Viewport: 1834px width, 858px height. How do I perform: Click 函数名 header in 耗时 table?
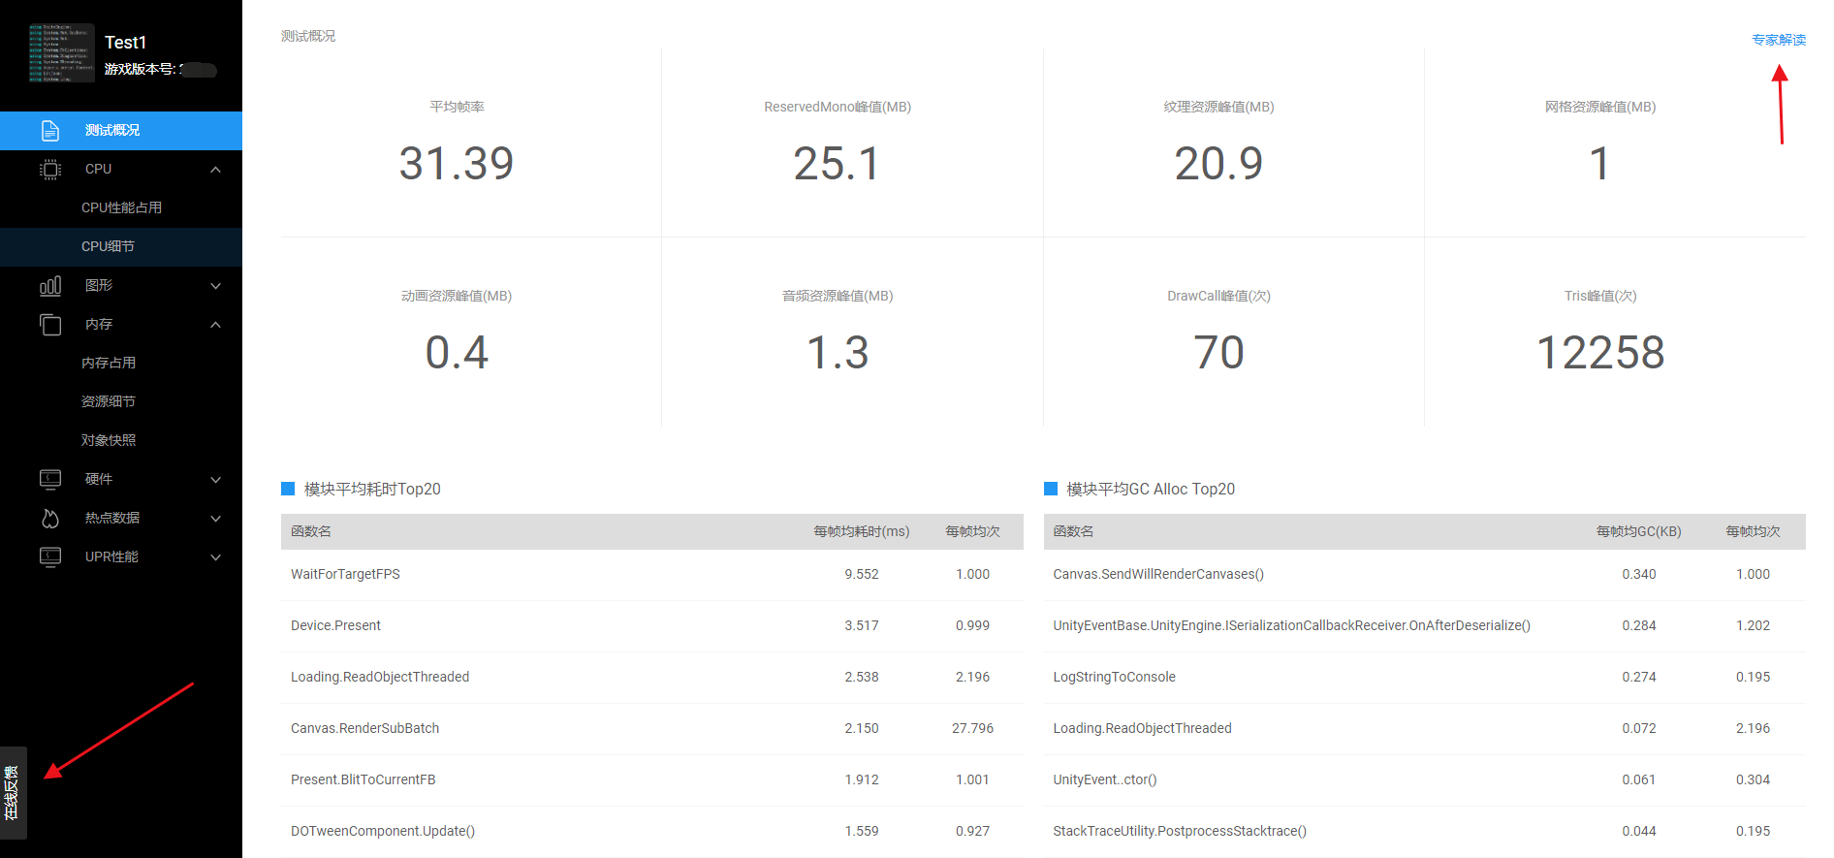point(311,531)
